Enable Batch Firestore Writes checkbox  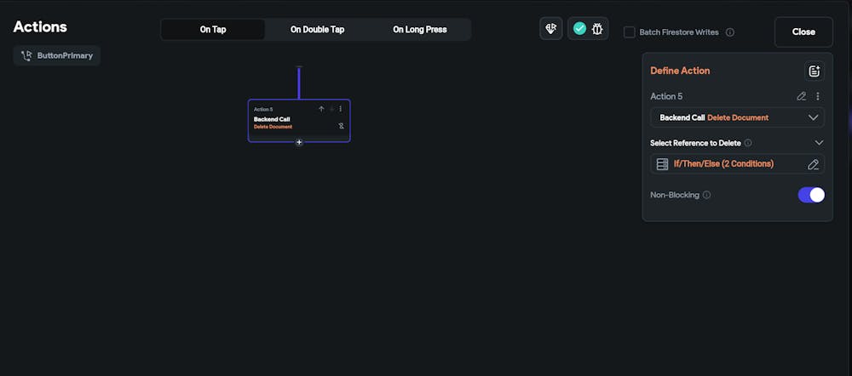click(630, 32)
